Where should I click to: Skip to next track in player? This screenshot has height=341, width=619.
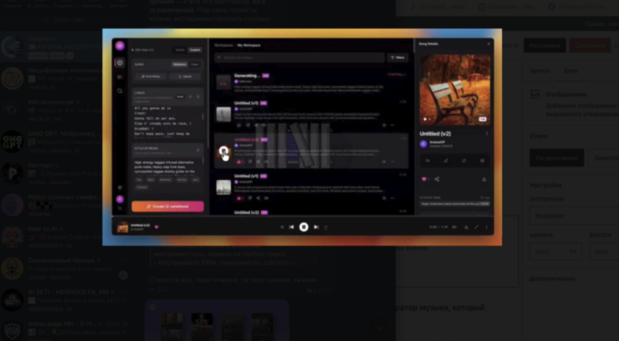(316, 228)
